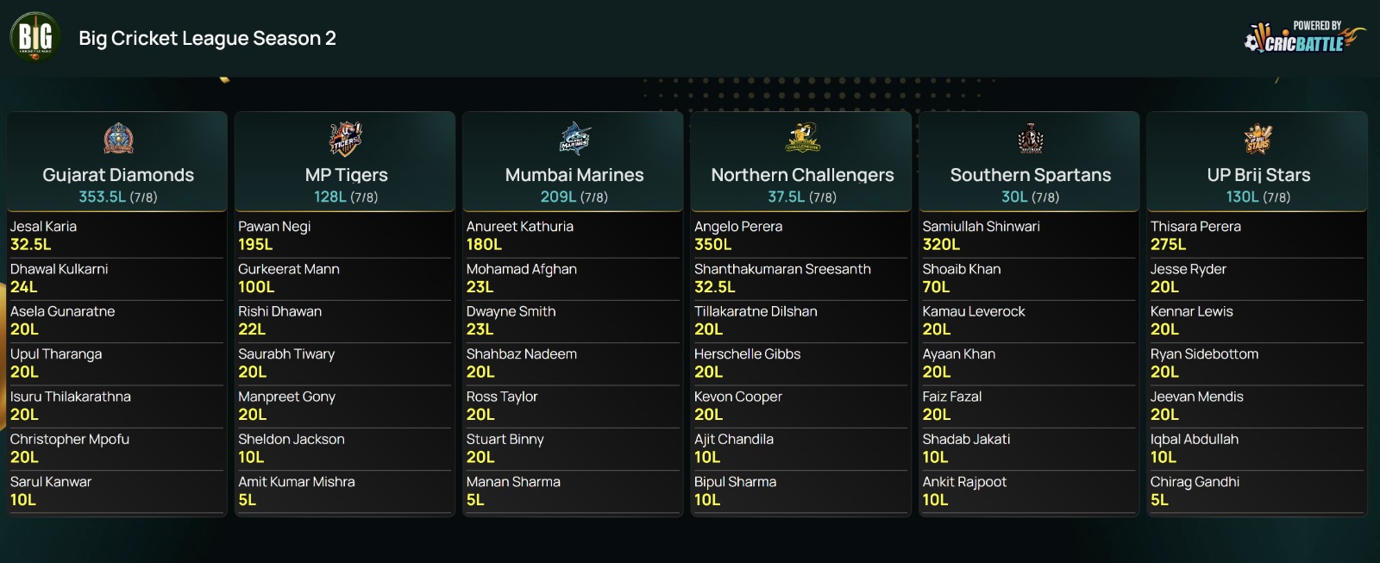Screen dimensions: 1380x563
Task: Open the CricBattle powered-by logo
Action: (1303, 38)
